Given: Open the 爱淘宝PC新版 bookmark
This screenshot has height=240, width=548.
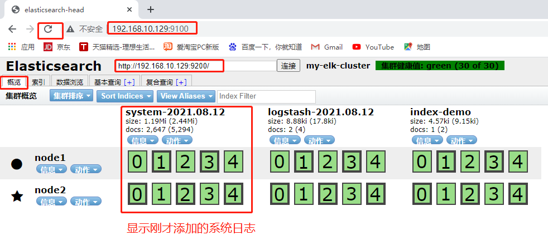Looking at the screenshot, I should [191, 47].
